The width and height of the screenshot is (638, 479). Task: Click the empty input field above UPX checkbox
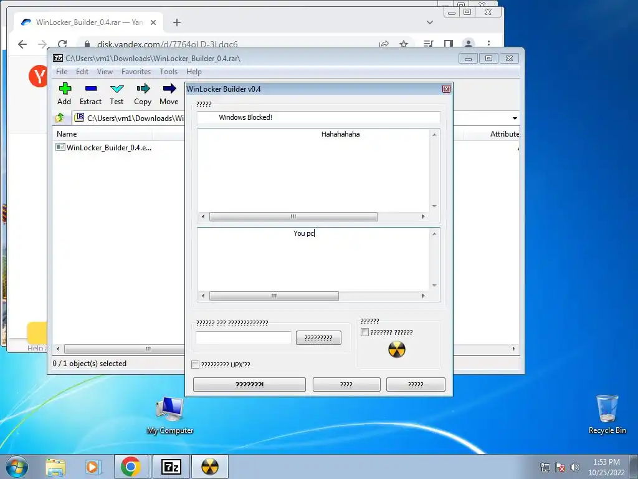[244, 337]
